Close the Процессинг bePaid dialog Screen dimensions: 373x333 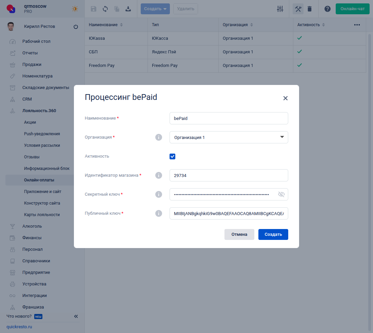pyautogui.click(x=286, y=98)
